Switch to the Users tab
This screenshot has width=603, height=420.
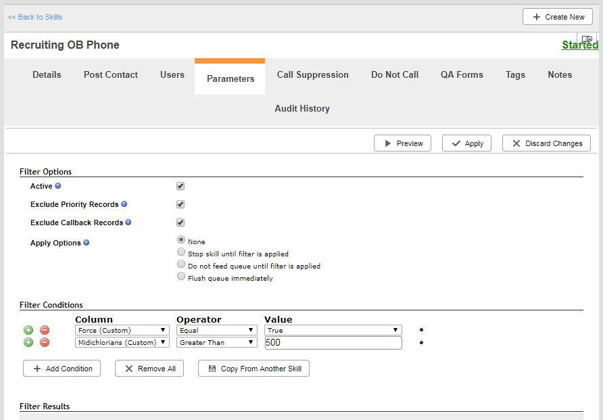coord(172,74)
